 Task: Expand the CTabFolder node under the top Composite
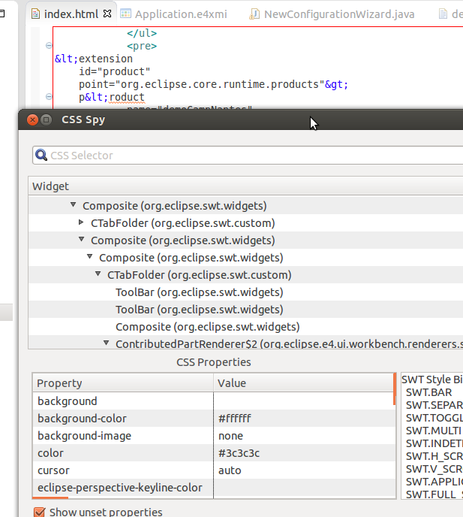(x=81, y=222)
